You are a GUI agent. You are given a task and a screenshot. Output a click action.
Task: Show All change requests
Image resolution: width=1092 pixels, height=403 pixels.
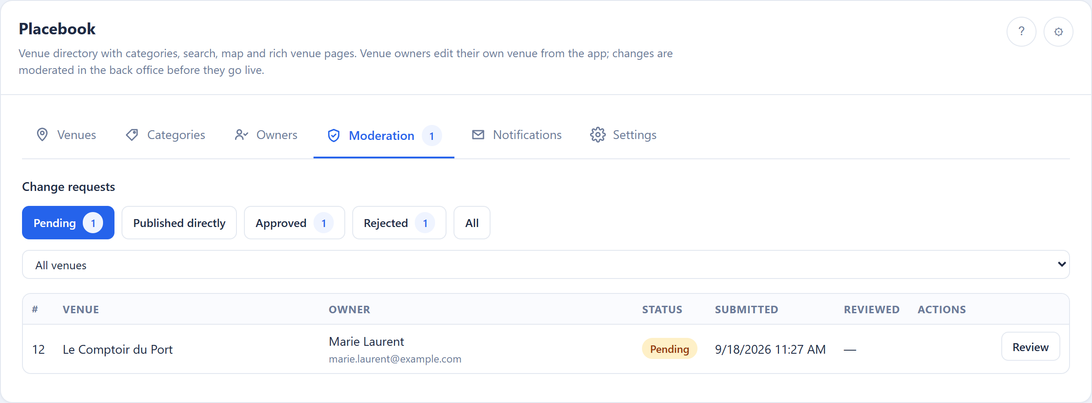pos(472,223)
